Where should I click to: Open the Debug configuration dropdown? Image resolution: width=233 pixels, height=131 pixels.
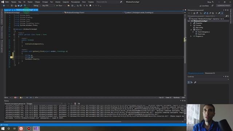point(37,6)
